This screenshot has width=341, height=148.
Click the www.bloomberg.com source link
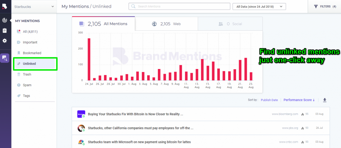pos(285,114)
